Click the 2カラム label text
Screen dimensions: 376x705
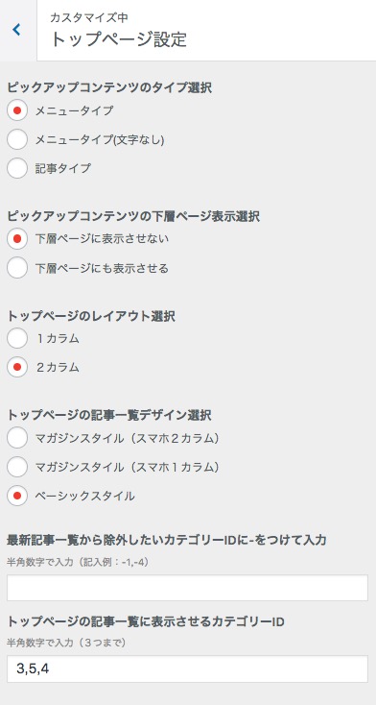(58, 367)
